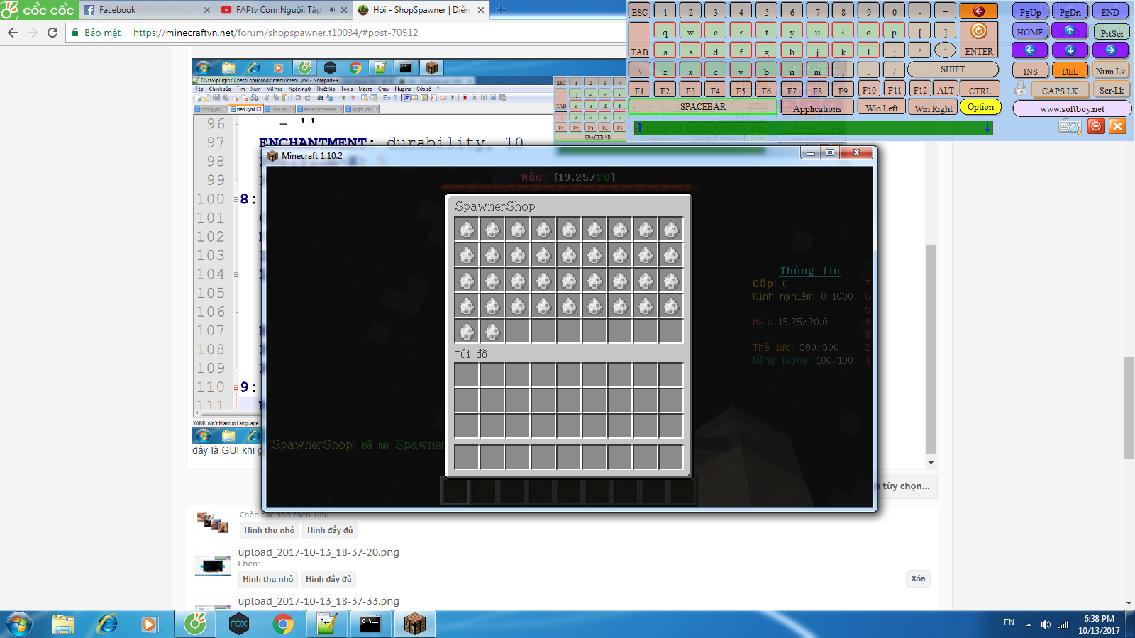Open the upload_2017-10-13_18-37-33.png file link
The width and height of the screenshot is (1135, 638).
pyautogui.click(x=319, y=601)
